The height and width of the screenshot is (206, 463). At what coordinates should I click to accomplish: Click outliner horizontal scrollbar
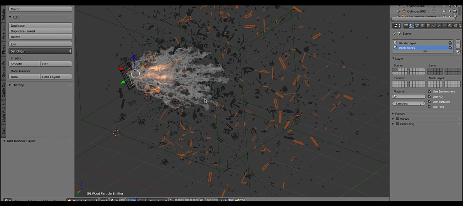424,19
